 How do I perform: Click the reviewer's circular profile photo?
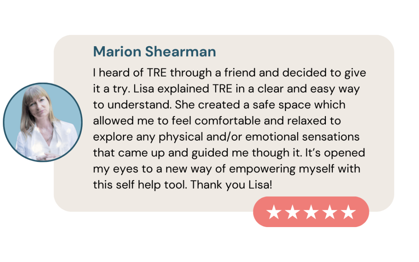pos(43,122)
